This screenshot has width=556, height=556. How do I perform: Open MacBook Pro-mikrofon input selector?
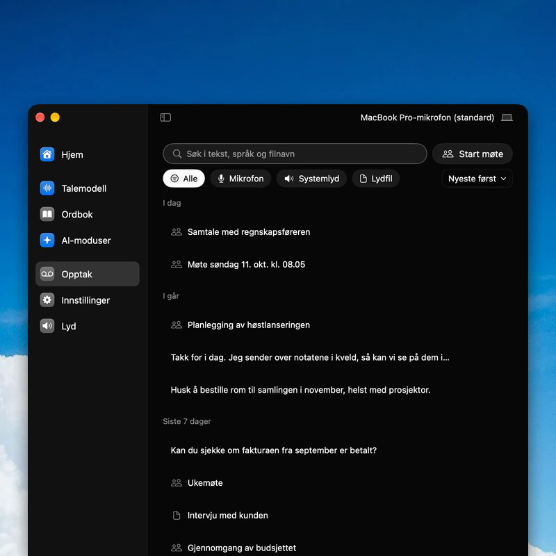tap(427, 117)
